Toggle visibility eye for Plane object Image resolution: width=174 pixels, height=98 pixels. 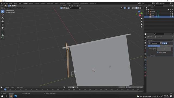coord(170,15)
